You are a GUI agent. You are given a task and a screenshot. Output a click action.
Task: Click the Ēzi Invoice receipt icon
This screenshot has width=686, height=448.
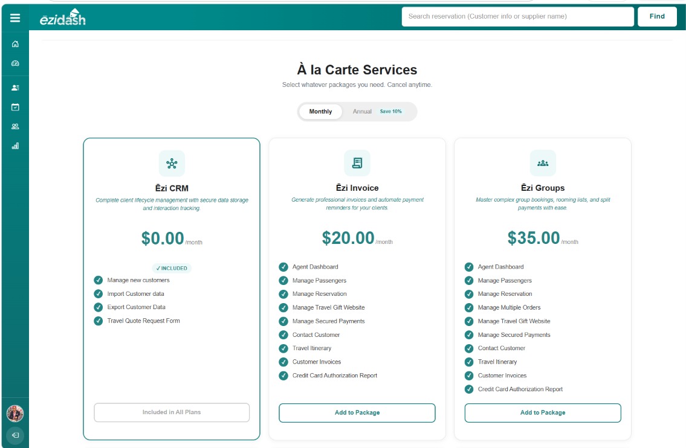[x=357, y=163]
